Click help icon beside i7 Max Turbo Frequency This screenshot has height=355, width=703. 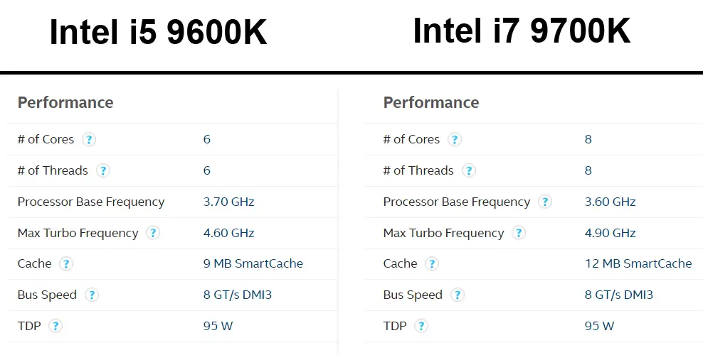(x=519, y=233)
